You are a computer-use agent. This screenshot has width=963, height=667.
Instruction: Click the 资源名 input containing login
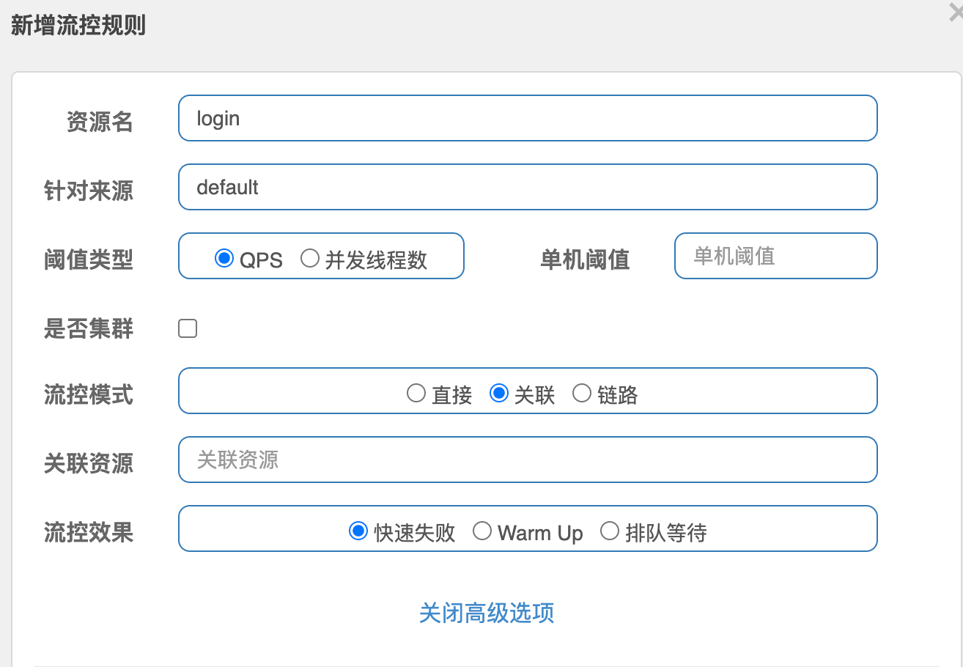(x=528, y=118)
